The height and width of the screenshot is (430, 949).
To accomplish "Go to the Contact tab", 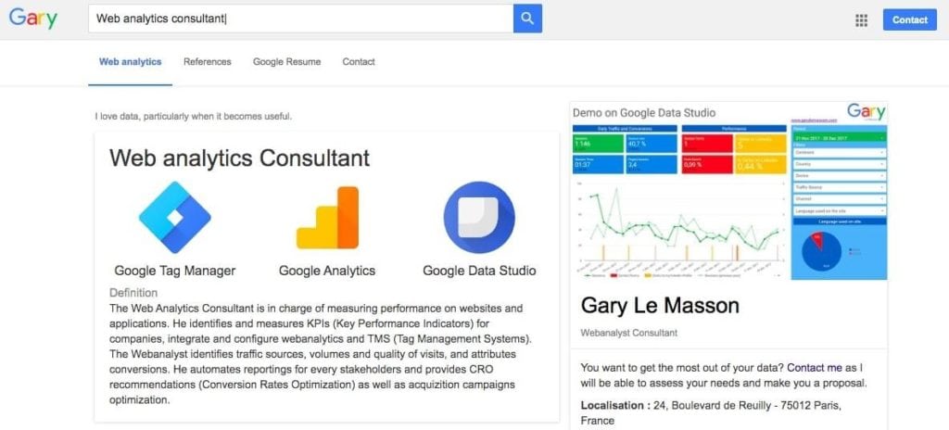I will (359, 62).
